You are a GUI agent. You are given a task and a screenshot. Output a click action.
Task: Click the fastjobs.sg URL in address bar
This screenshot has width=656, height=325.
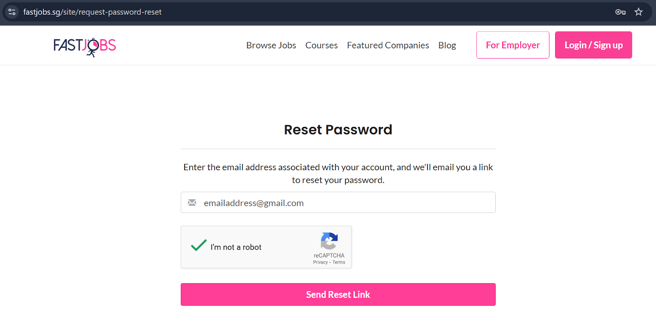click(x=92, y=12)
